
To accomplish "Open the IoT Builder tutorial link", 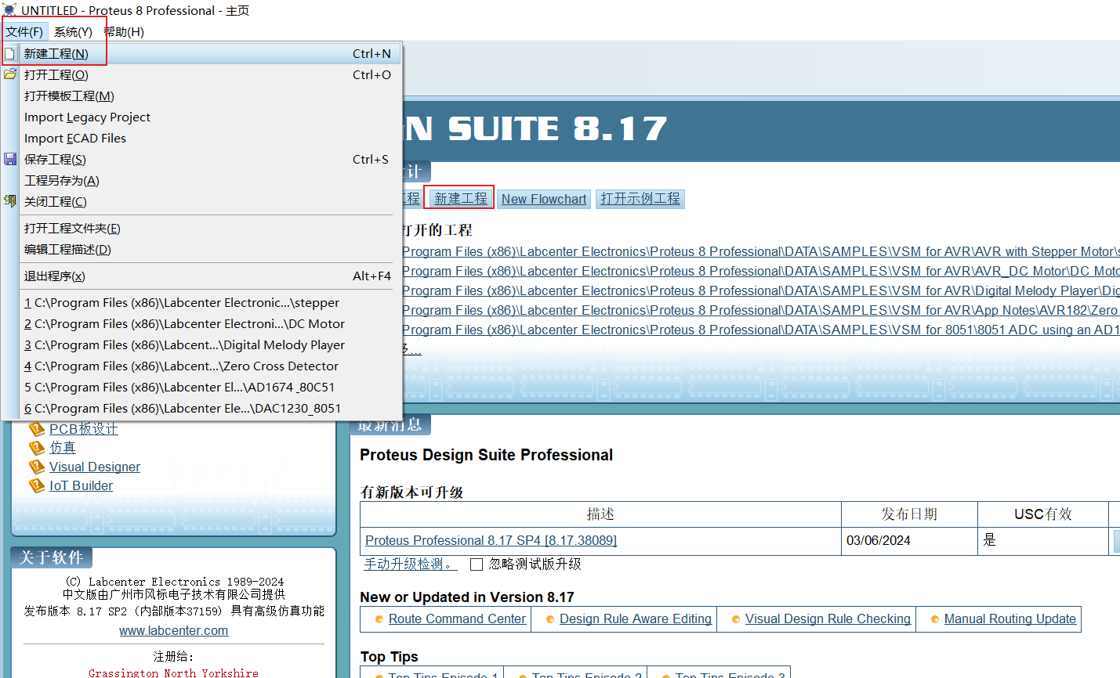I will [81, 485].
